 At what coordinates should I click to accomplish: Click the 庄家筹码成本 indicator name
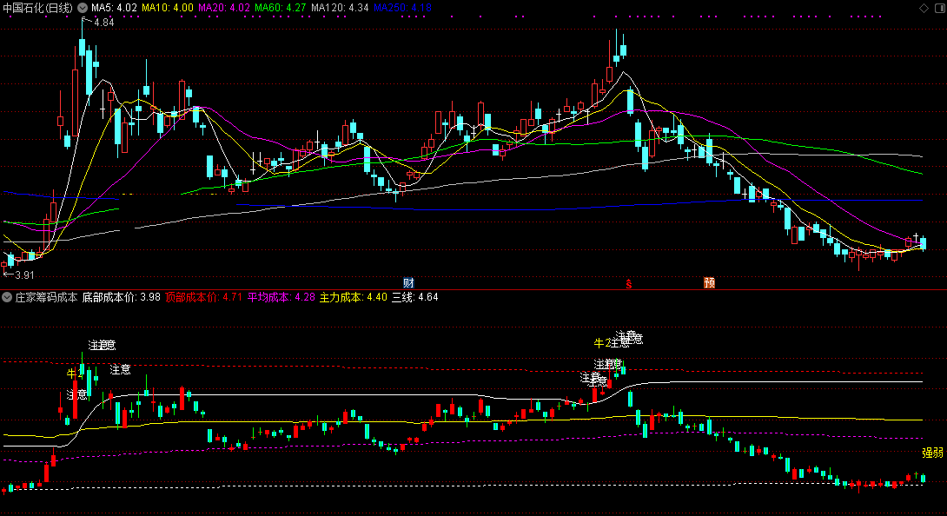[x=47, y=297]
